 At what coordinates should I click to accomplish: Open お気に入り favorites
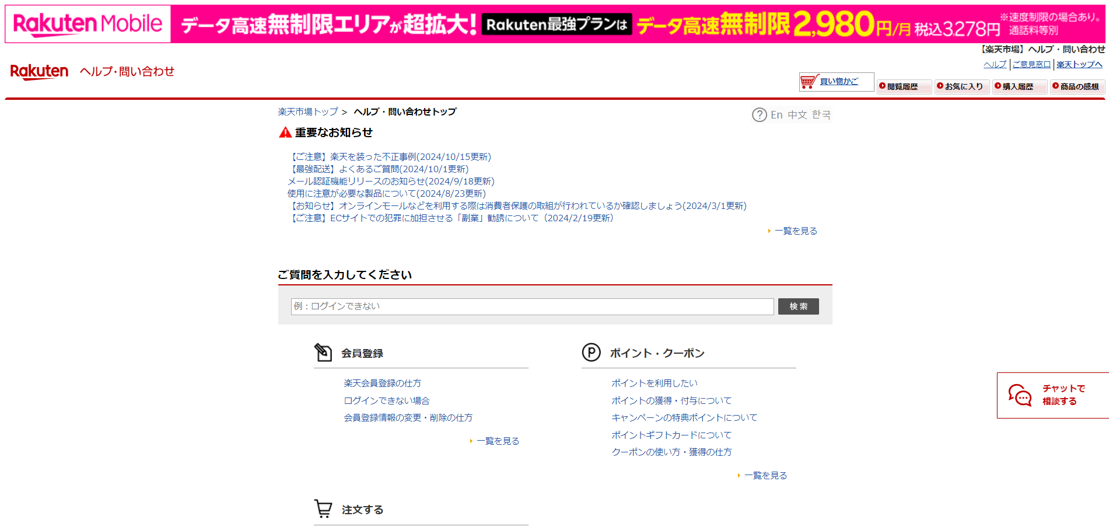click(x=961, y=86)
